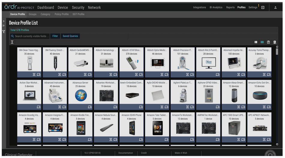Open the Credit link in footer

pyautogui.click(x=144, y=153)
